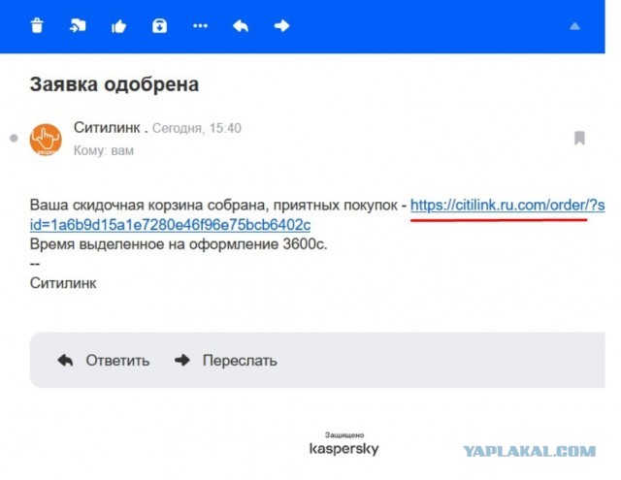The width and height of the screenshot is (621, 480).
Task: Click the Ответить button
Action: 104,361
